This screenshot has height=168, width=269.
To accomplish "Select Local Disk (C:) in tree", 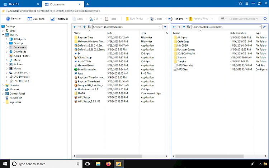I will 21,73.
